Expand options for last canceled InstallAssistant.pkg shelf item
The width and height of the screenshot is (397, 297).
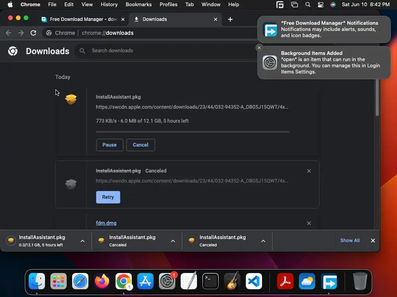(263, 241)
